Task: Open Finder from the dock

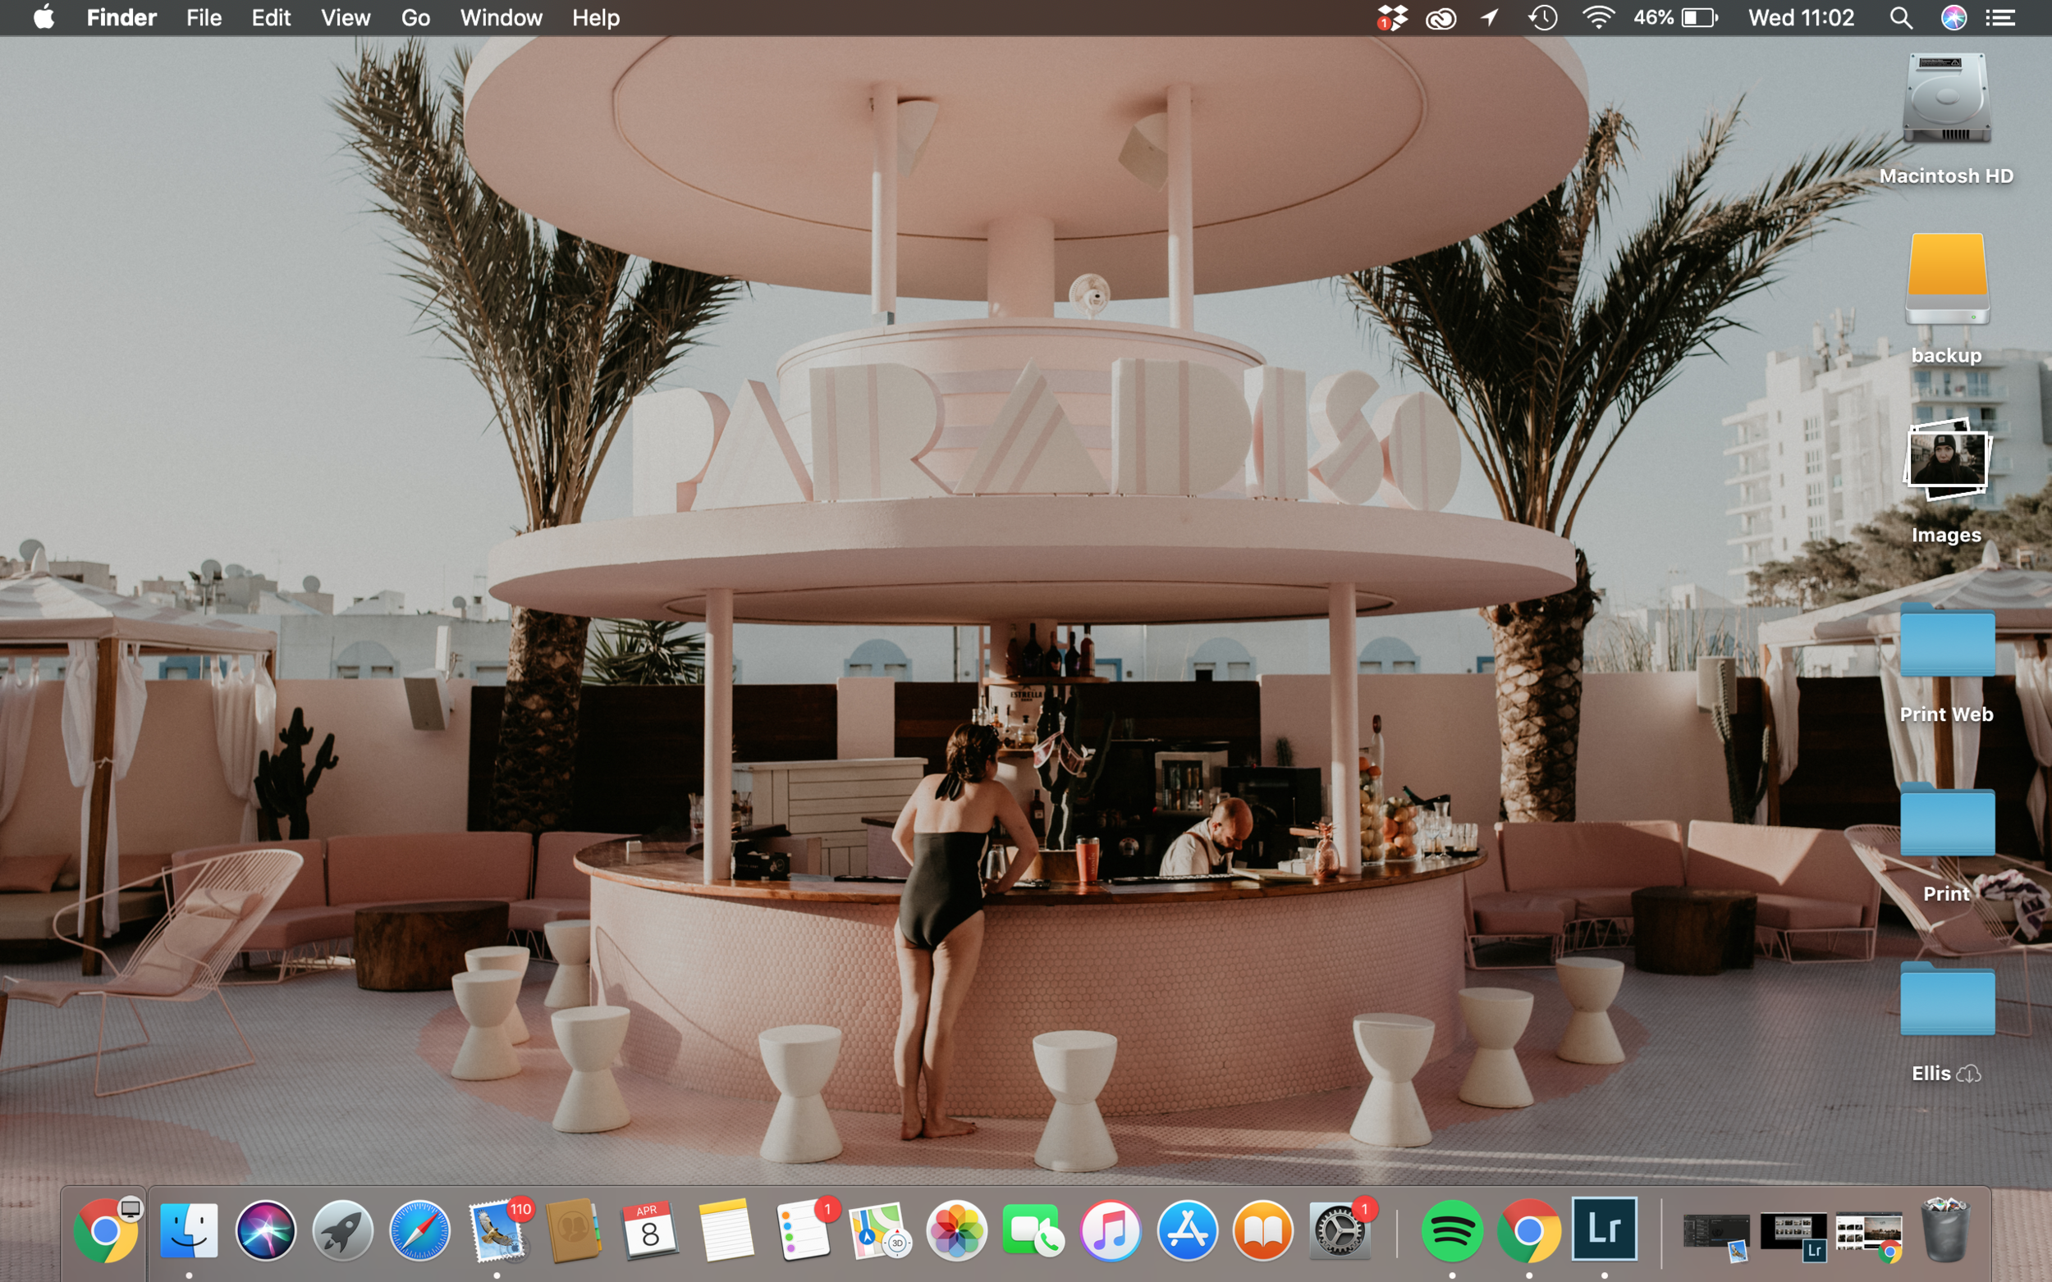Action: (188, 1230)
